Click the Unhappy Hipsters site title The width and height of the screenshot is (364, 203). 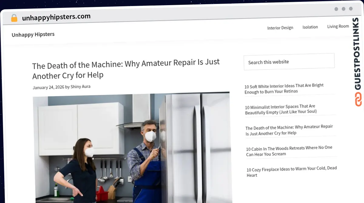click(x=33, y=35)
